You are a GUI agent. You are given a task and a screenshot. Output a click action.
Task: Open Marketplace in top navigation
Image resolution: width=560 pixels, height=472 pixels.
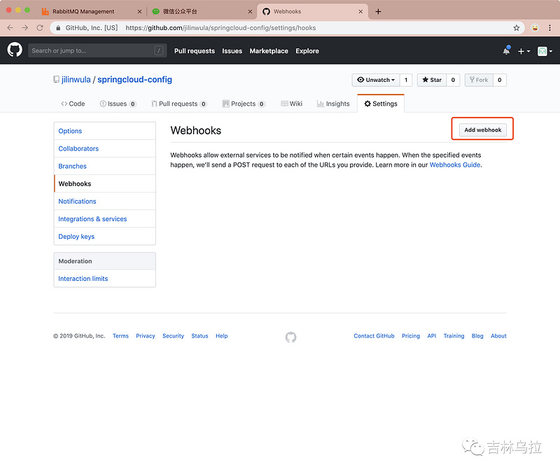click(269, 50)
